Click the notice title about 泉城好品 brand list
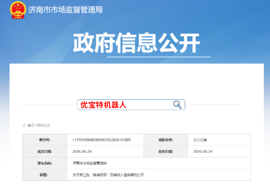Viewport: 270px width, 185px height. [x=108, y=175]
